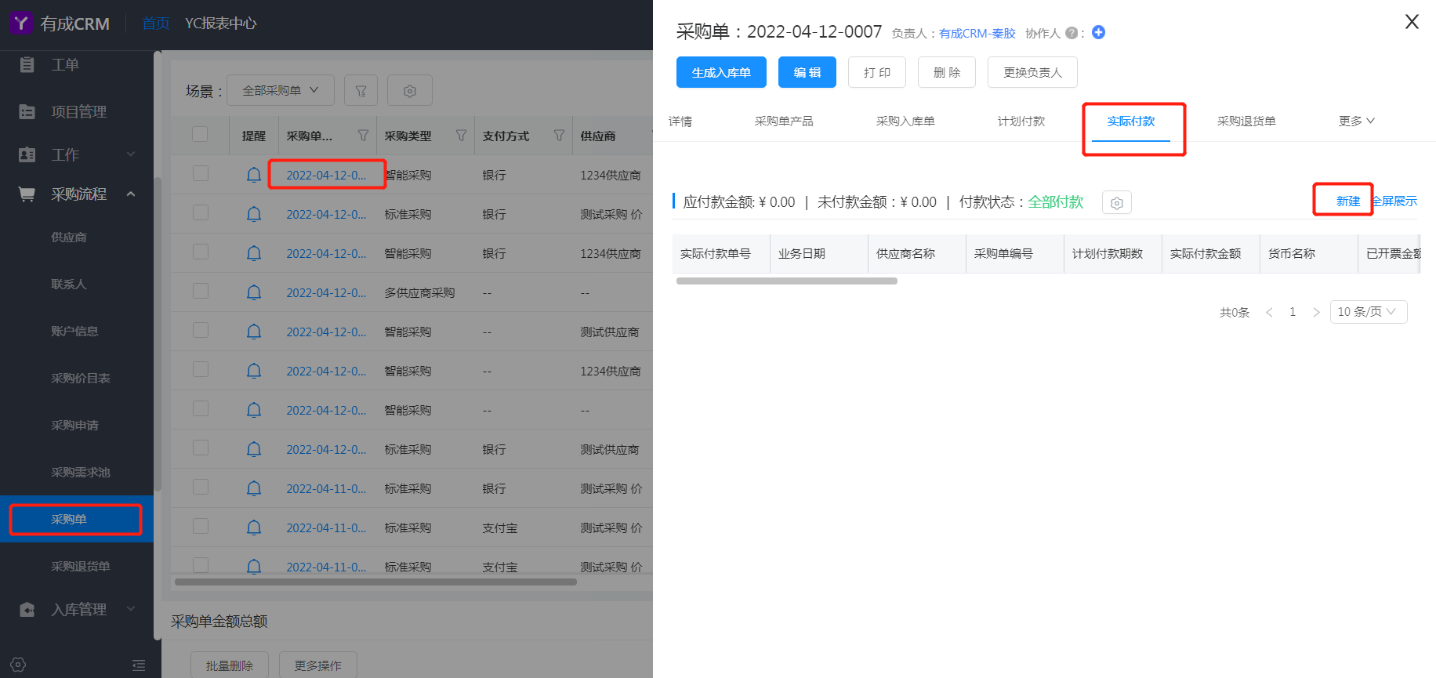Switch to the 采购入库单 tab
The image size is (1436, 678).
[x=905, y=121]
